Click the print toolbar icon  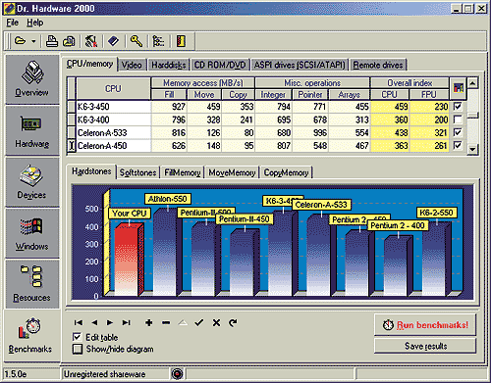(x=52, y=41)
